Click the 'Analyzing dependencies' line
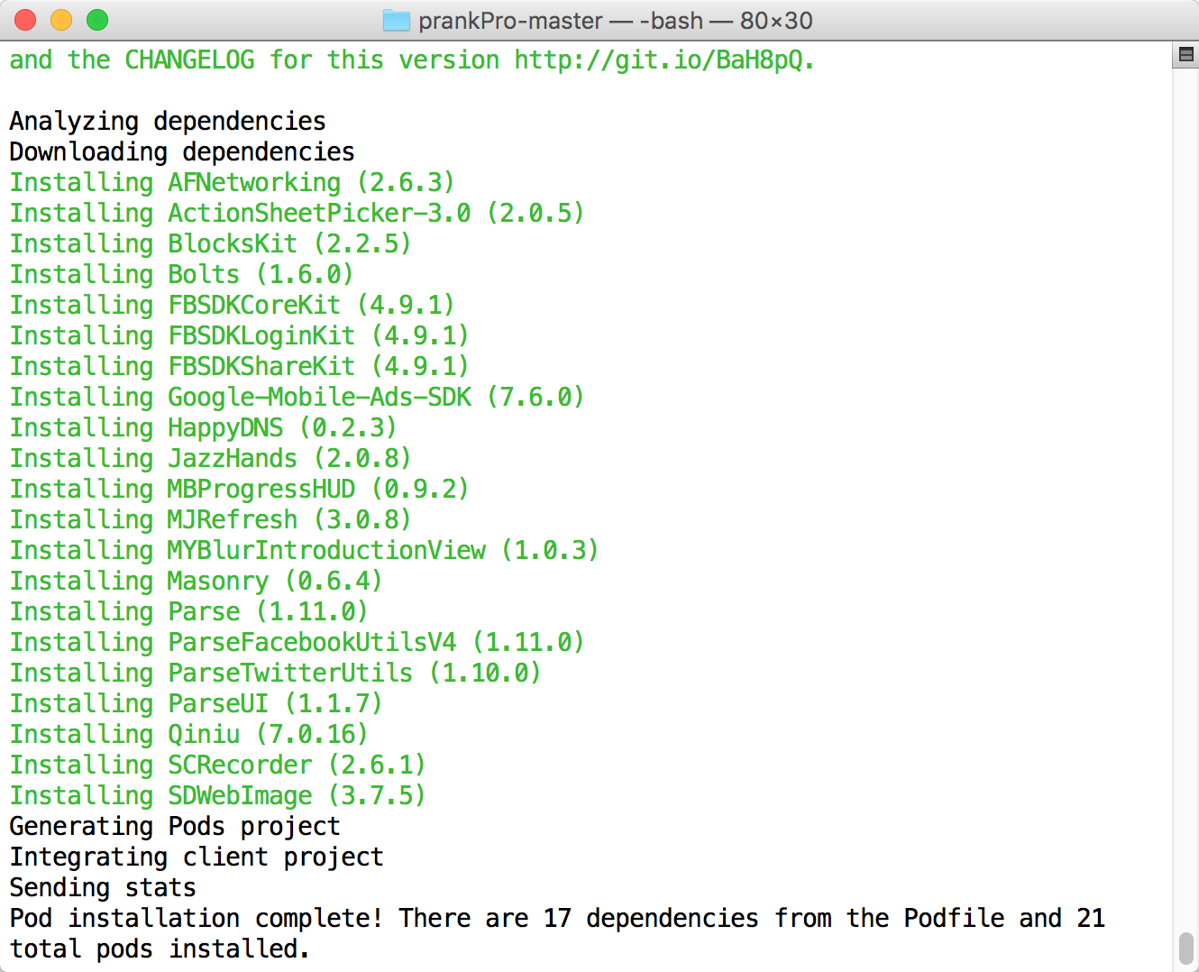The image size is (1199, 972). tap(168, 122)
